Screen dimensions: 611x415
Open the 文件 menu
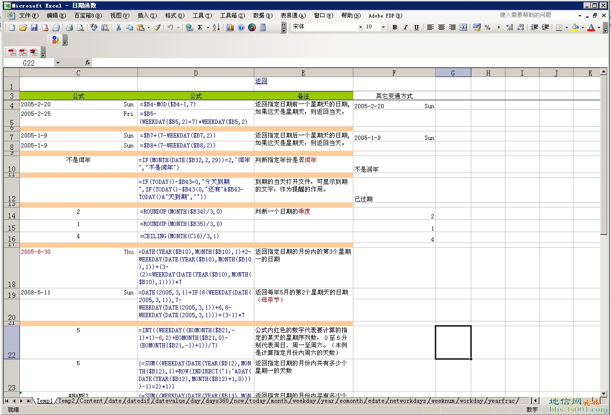pyautogui.click(x=28, y=16)
